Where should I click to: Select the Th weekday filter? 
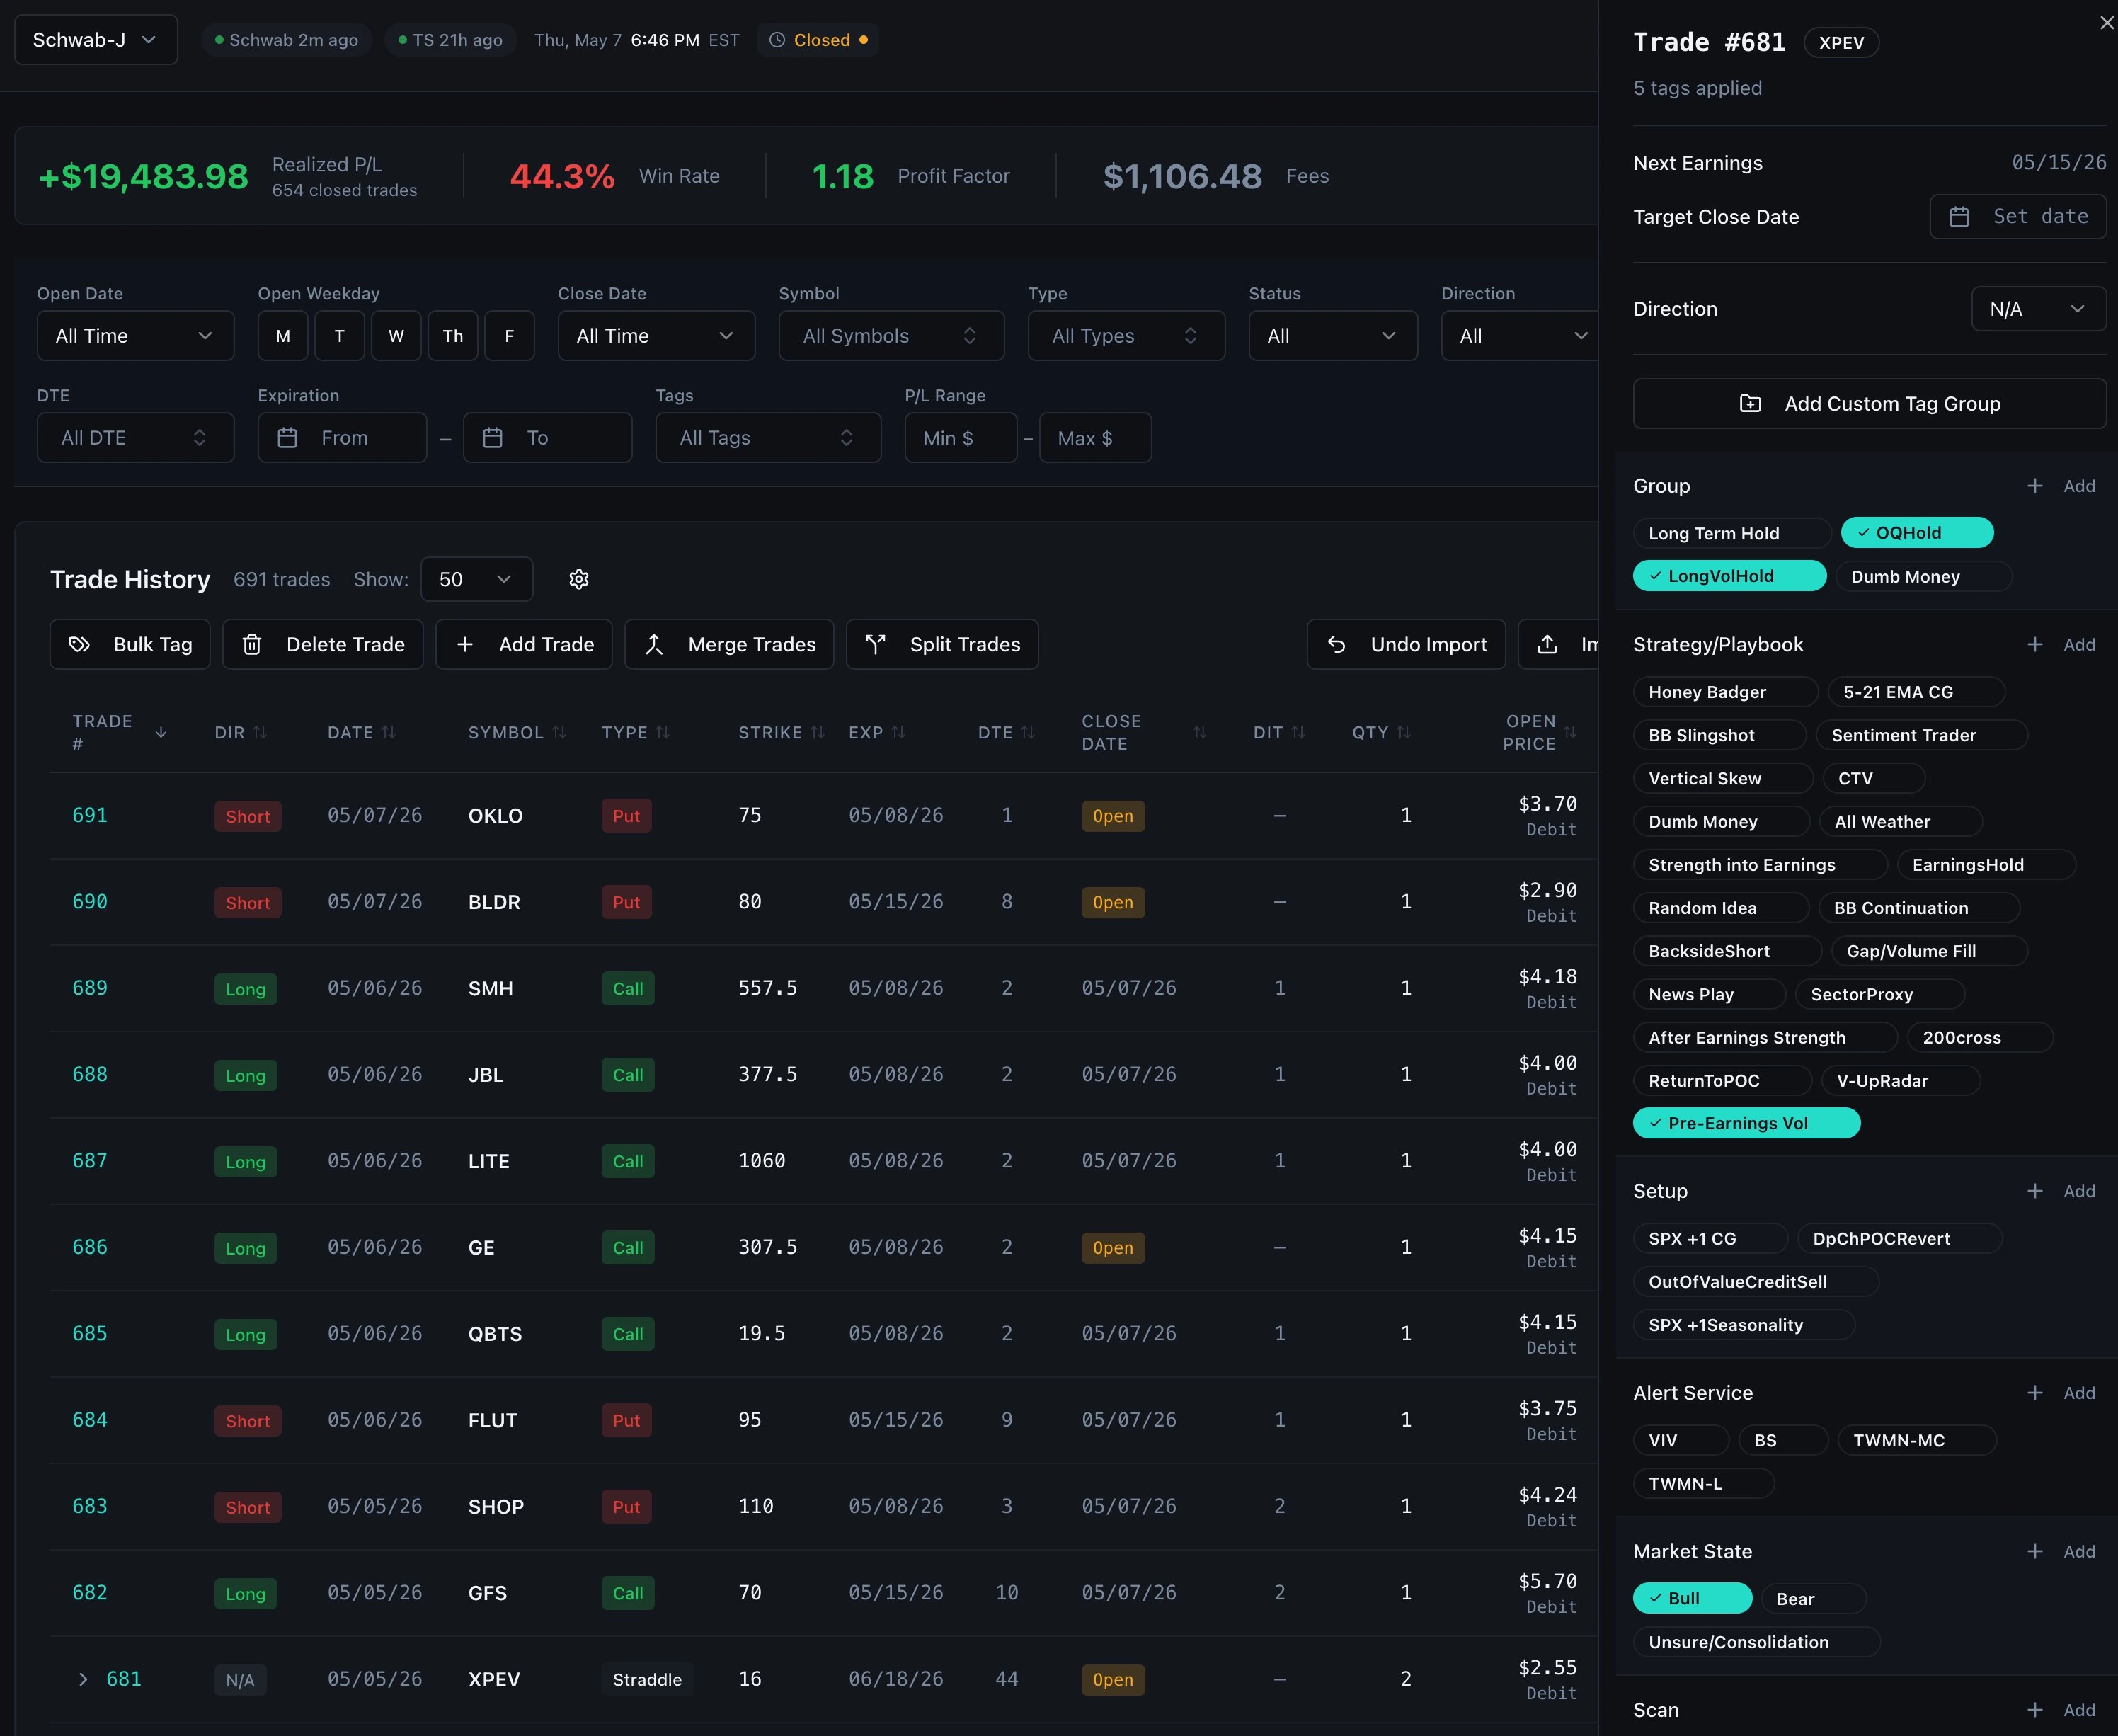coord(453,336)
